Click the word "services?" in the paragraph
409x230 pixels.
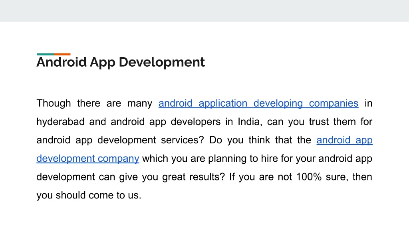tap(182, 140)
